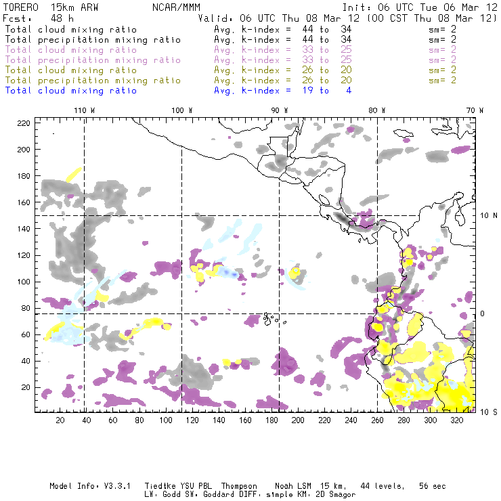Click the "320" tick on the horizontal axis
The width and height of the screenshot is (501, 501).
(456, 420)
